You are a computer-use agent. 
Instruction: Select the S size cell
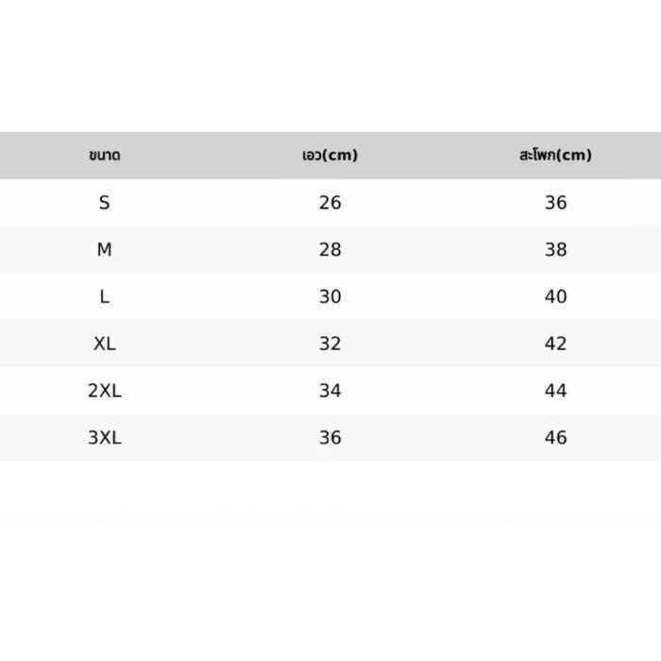point(105,203)
